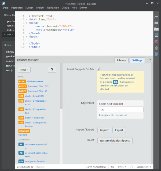Collapse the head tag on line 3

click(26, 23)
